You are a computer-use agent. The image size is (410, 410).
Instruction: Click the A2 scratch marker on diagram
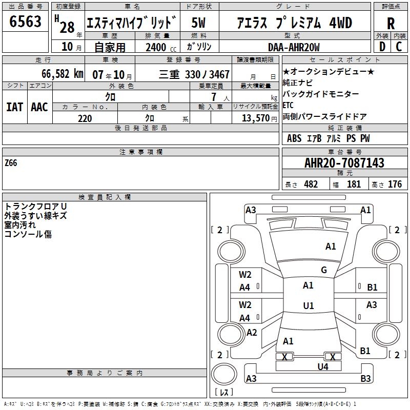pos(252,333)
